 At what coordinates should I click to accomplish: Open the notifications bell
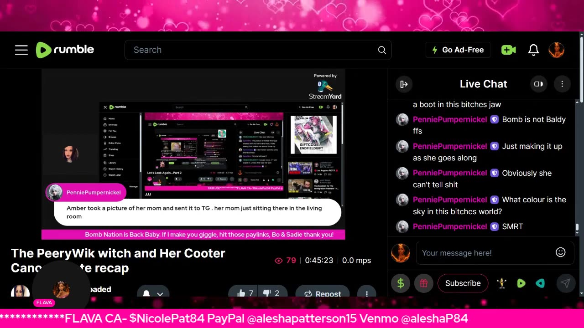point(533,50)
